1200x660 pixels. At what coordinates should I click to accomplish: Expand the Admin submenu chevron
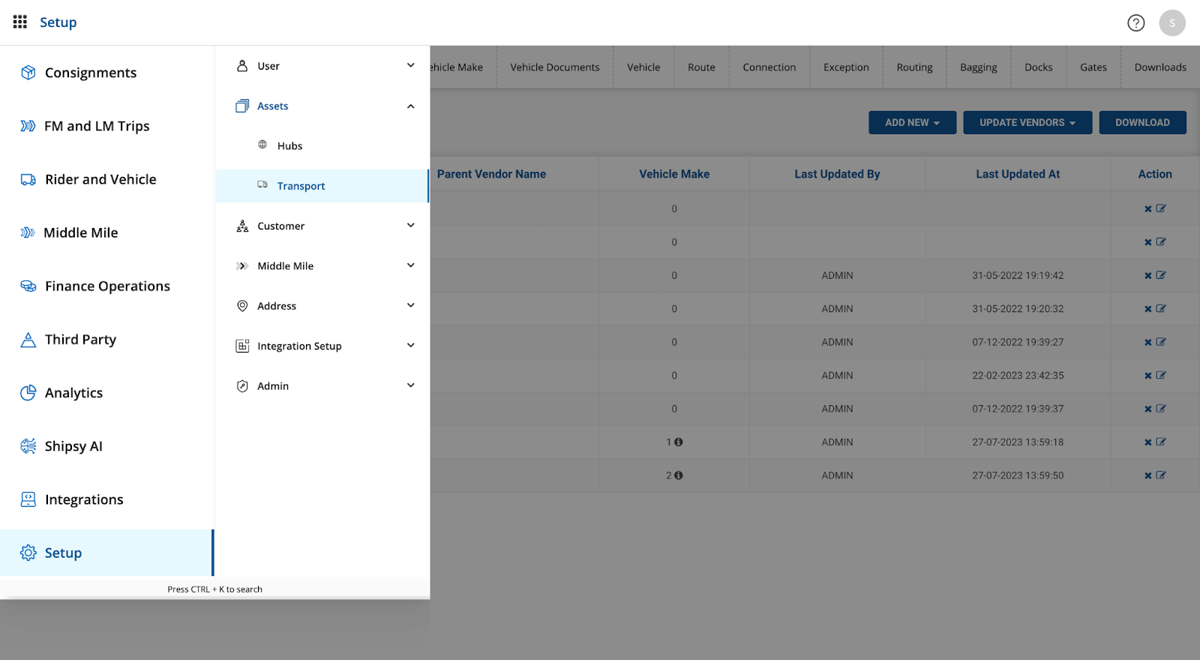pyautogui.click(x=410, y=385)
